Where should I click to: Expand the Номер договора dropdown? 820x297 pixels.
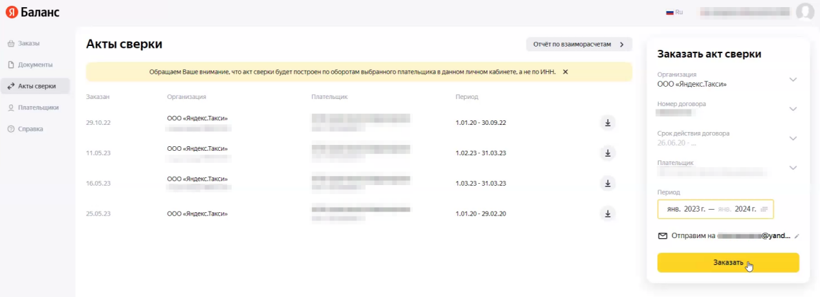[x=793, y=109]
